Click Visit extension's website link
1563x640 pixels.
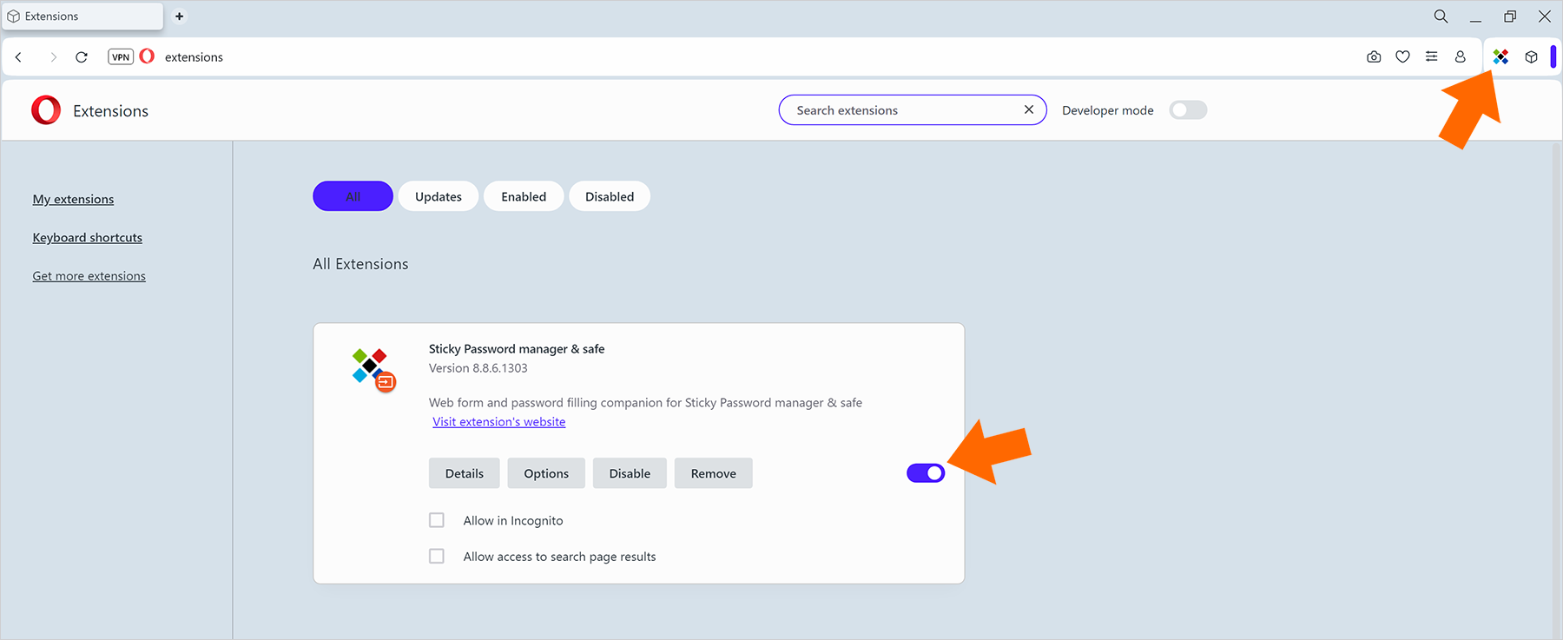tap(499, 422)
